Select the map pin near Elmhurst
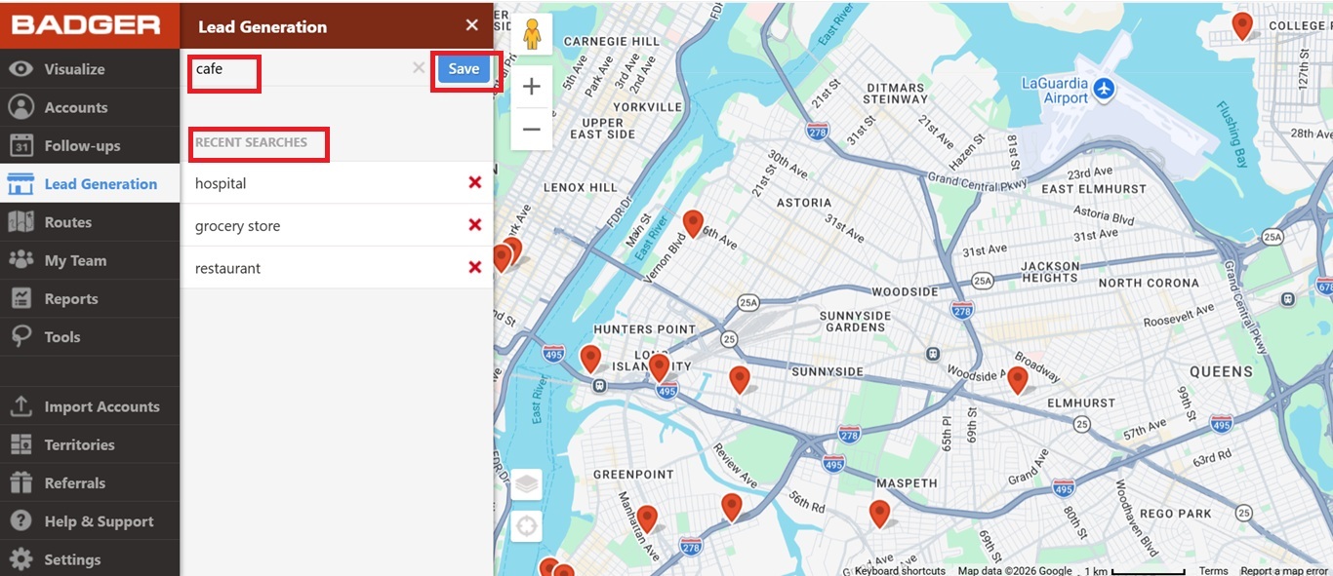The height and width of the screenshot is (576, 1333). pyautogui.click(x=1018, y=379)
